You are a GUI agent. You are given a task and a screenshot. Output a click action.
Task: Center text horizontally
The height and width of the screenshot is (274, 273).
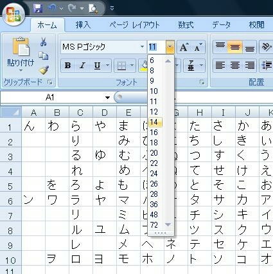tap(235, 66)
